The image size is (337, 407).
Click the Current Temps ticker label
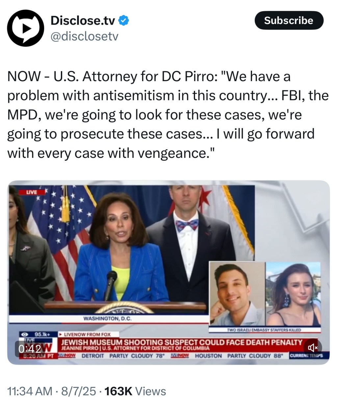click(x=306, y=356)
